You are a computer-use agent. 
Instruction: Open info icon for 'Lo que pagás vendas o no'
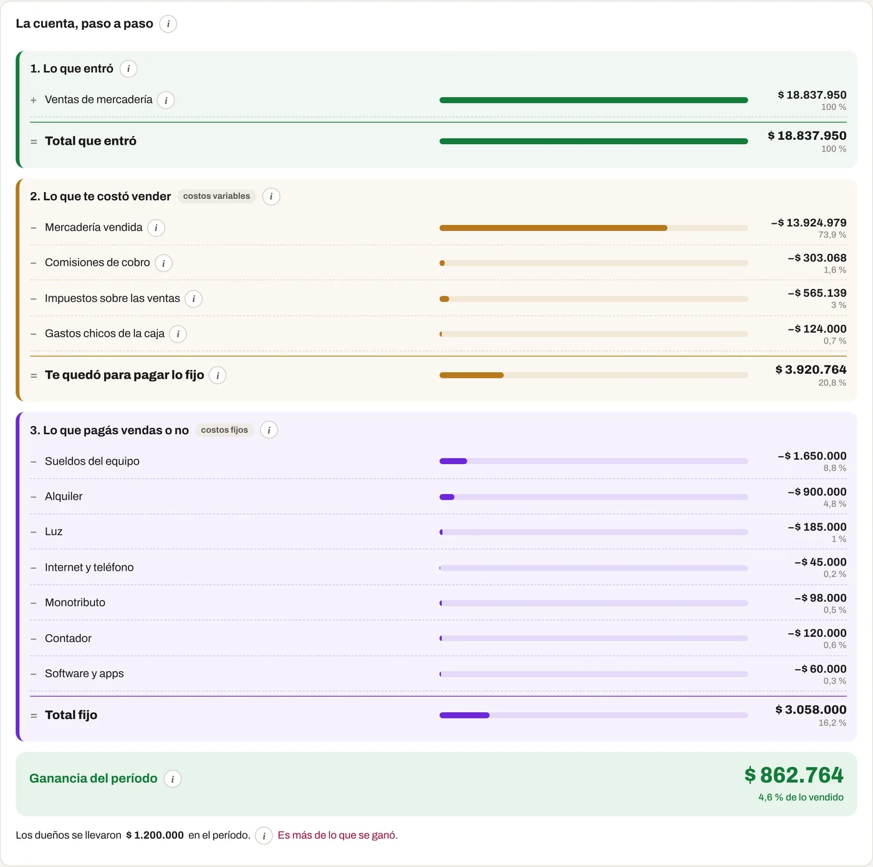coord(269,430)
